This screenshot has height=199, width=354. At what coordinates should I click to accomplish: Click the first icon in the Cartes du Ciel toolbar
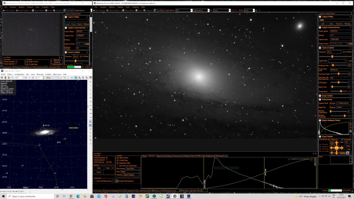tap(2, 78)
